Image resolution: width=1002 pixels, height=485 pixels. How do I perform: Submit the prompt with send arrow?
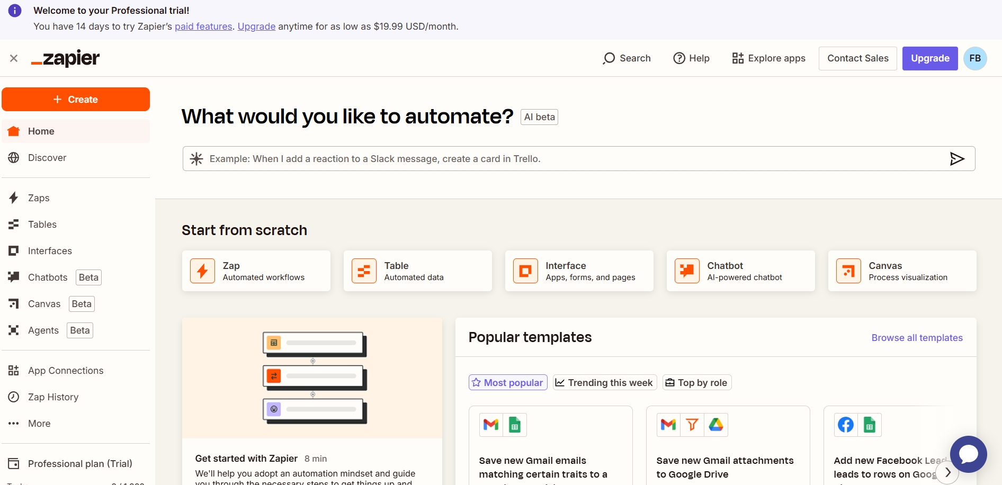(957, 159)
